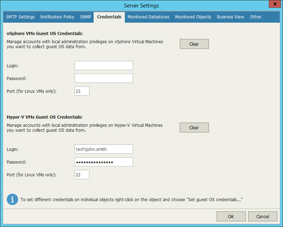This screenshot has width=283, height=227.
Task: Click the Hyper-V Virtual Machines description text
Action: (x=85, y=128)
